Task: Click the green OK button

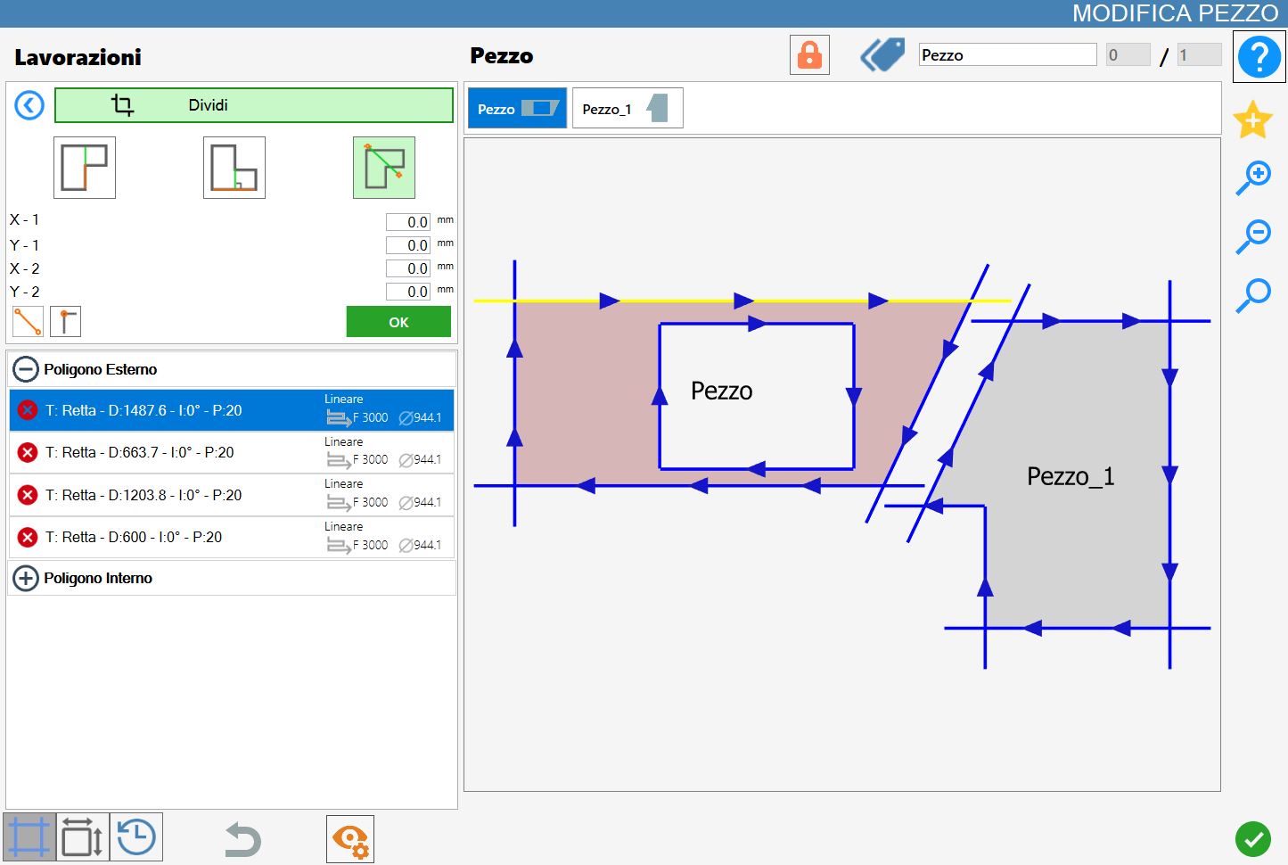Action: point(398,322)
